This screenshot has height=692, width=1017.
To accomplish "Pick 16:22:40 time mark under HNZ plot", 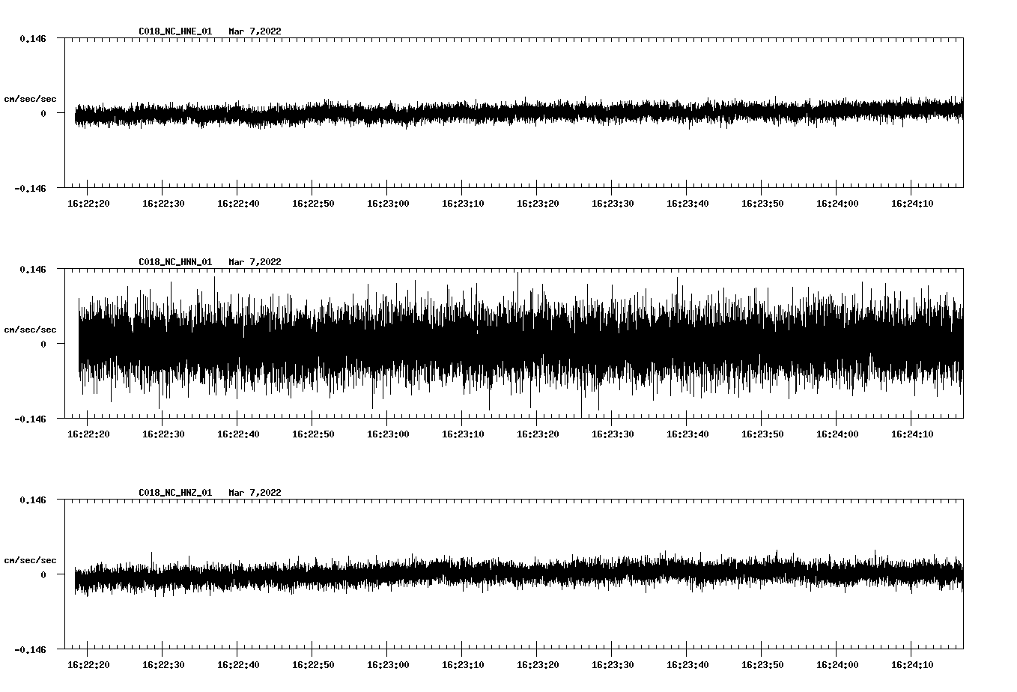I will point(238,664).
